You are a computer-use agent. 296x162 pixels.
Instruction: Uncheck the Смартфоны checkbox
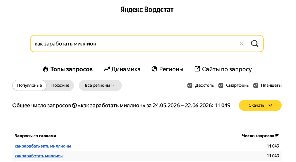(221, 86)
